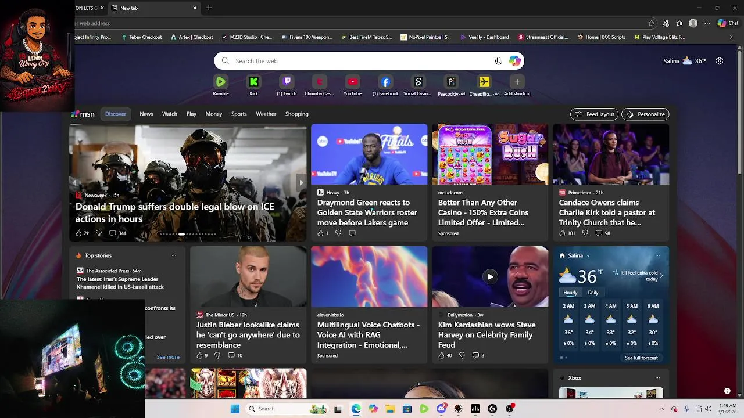Switch to the Money tab
Image resolution: width=744 pixels, height=418 pixels.
[x=214, y=114]
